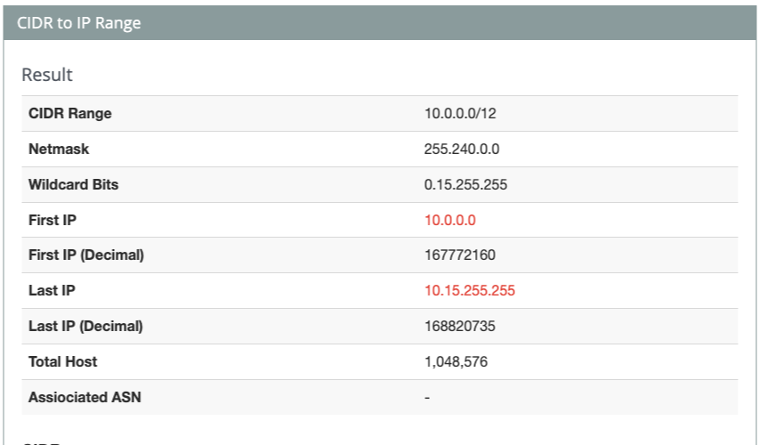Select the Total Host value 1,048,576
The image size is (759, 445).
[x=456, y=362]
